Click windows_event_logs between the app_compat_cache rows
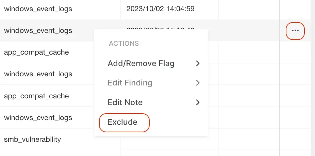This screenshot has width=315, height=156. (x=38, y=74)
